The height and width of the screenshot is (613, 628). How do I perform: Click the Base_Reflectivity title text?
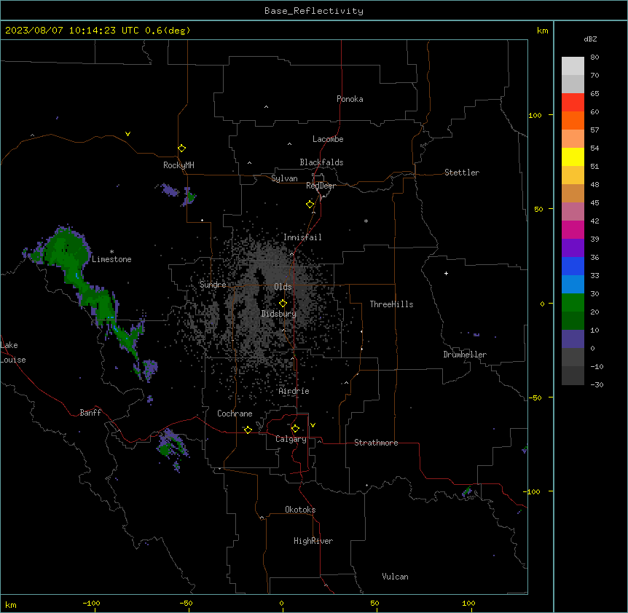pos(314,11)
